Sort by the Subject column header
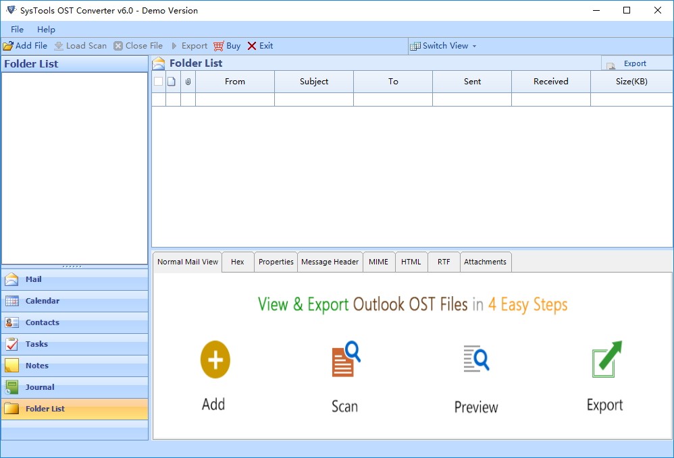This screenshot has height=458, width=674. [314, 82]
